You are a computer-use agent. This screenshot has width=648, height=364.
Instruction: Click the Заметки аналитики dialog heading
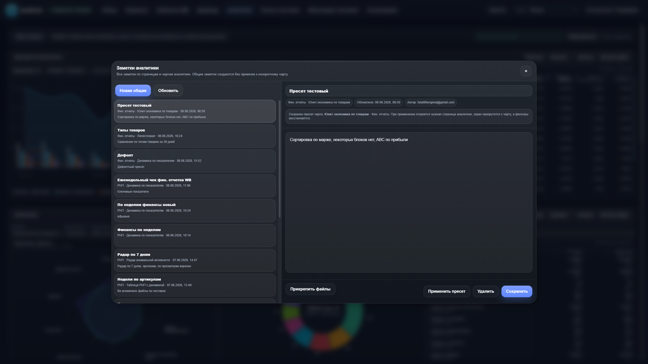[x=138, y=68]
